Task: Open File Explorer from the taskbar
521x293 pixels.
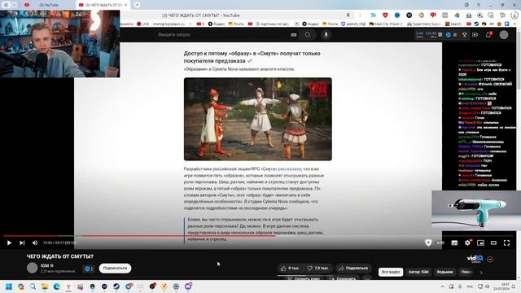Action: (45, 286)
